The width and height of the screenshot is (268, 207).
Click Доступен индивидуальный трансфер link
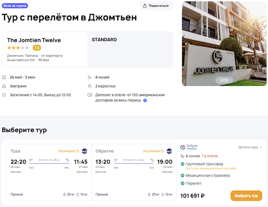tap(209, 168)
